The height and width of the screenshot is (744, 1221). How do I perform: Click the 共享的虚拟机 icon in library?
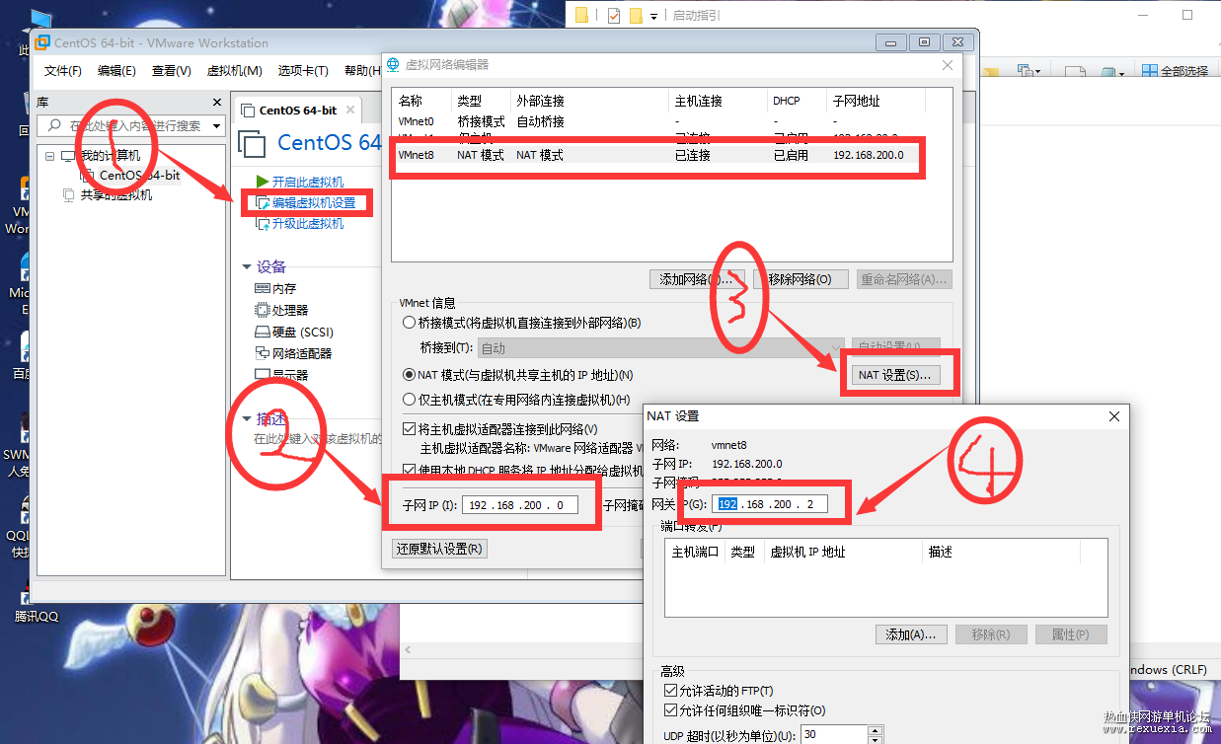[69, 195]
